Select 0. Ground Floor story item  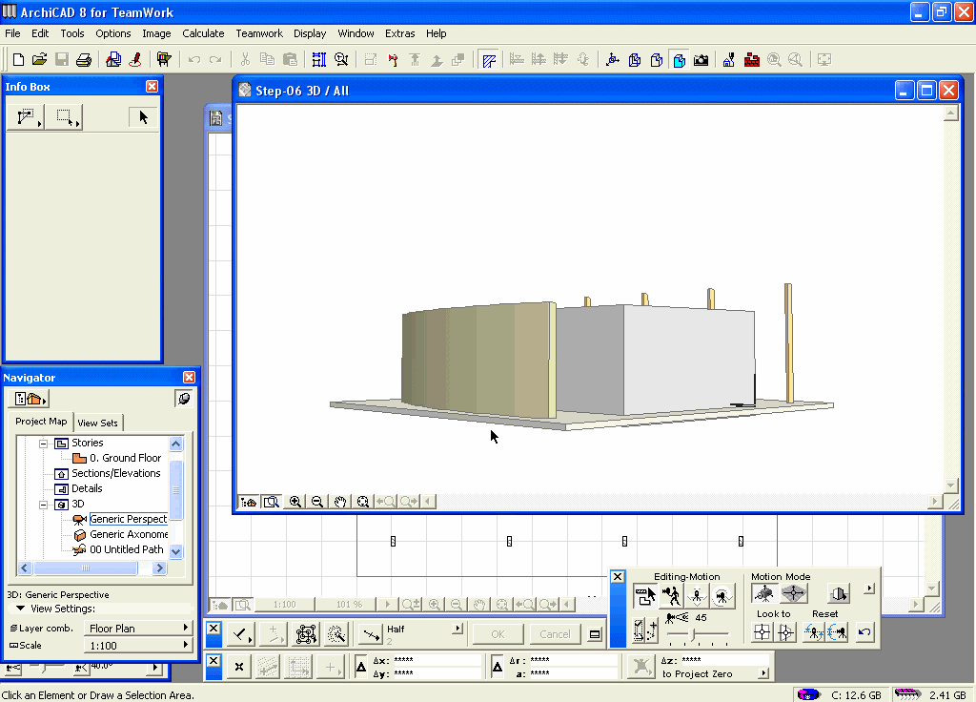tap(125, 458)
